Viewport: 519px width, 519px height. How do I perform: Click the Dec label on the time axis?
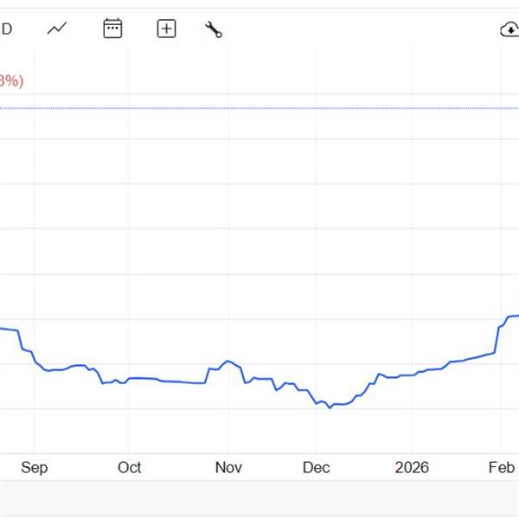pyautogui.click(x=317, y=468)
